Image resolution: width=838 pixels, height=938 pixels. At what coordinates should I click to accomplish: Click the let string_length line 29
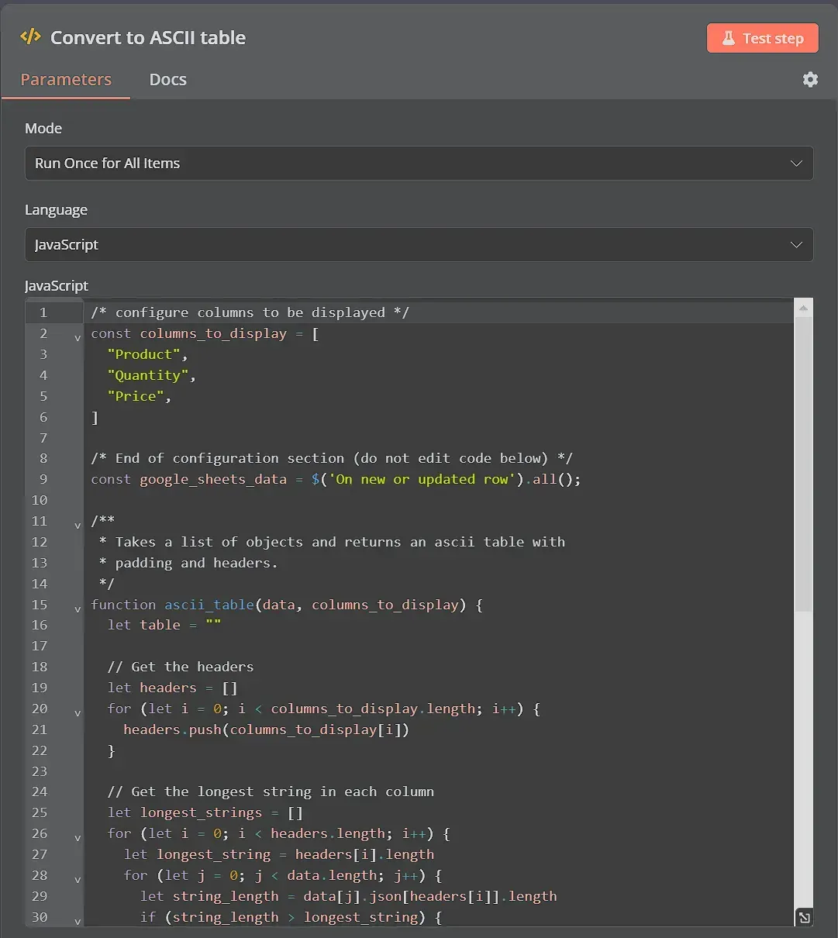tap(349, 896)
